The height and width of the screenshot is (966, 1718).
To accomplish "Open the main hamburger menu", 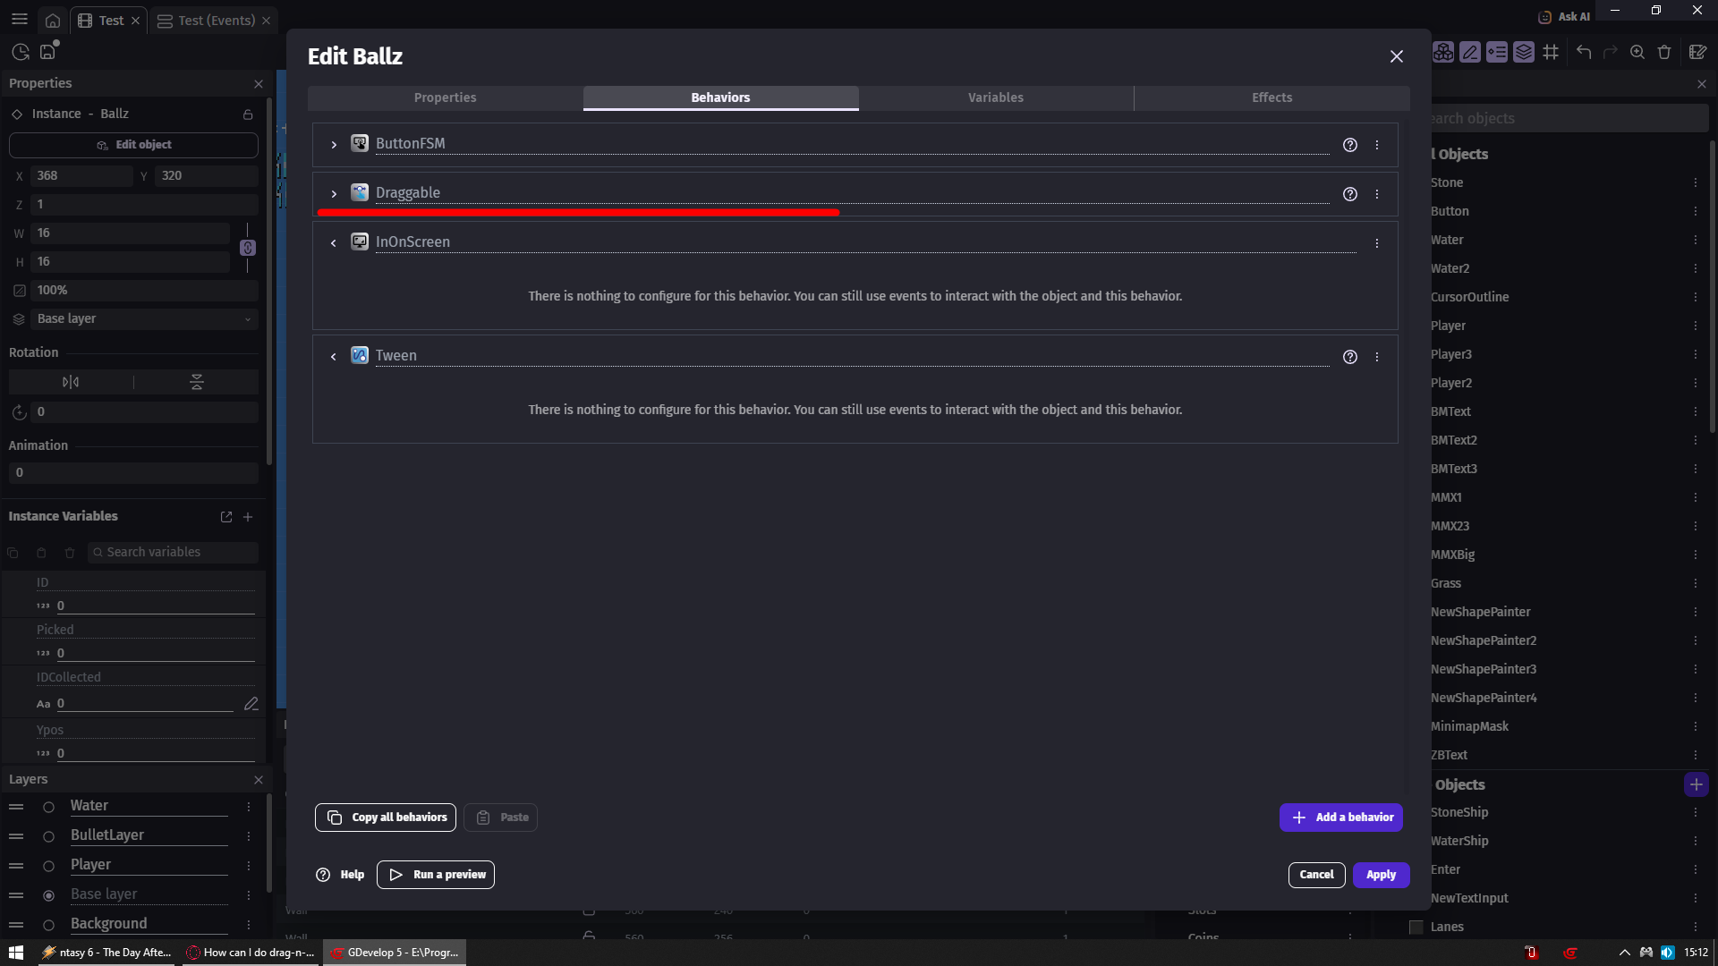I will pos(20,20).
